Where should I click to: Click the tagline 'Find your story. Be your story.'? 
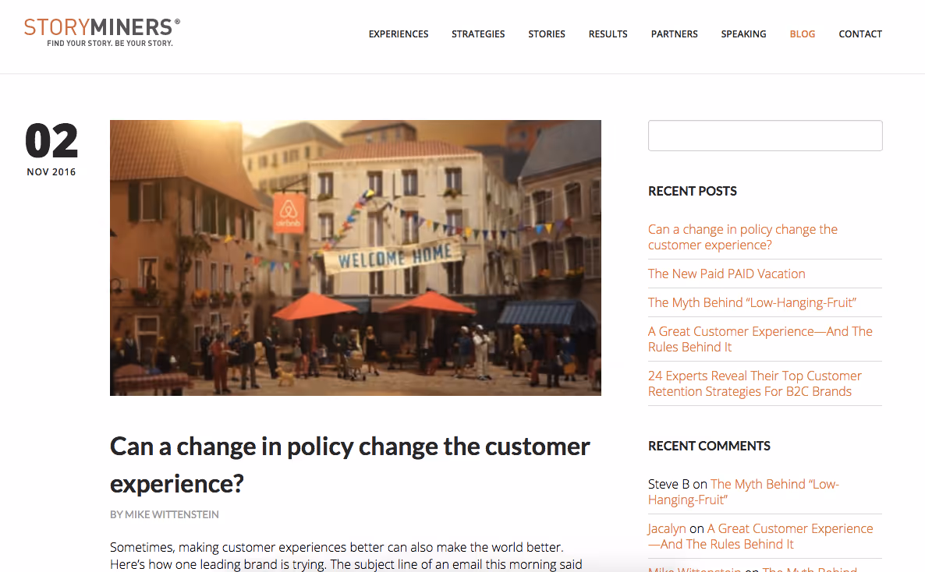[x=110, y=43]
